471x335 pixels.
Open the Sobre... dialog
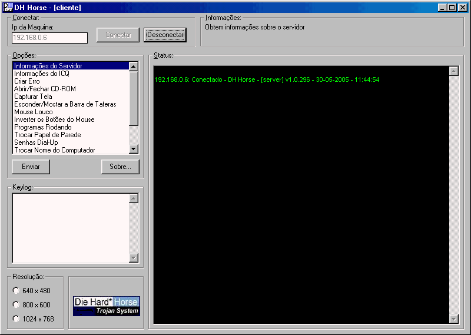[120, 167]
